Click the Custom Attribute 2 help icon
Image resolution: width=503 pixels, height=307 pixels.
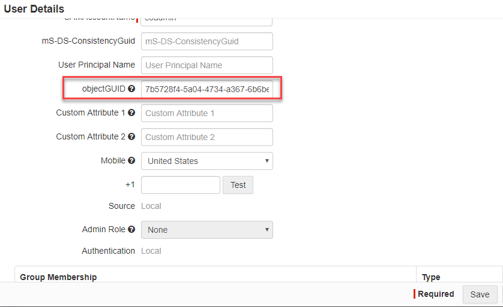(x=131, y=136)
